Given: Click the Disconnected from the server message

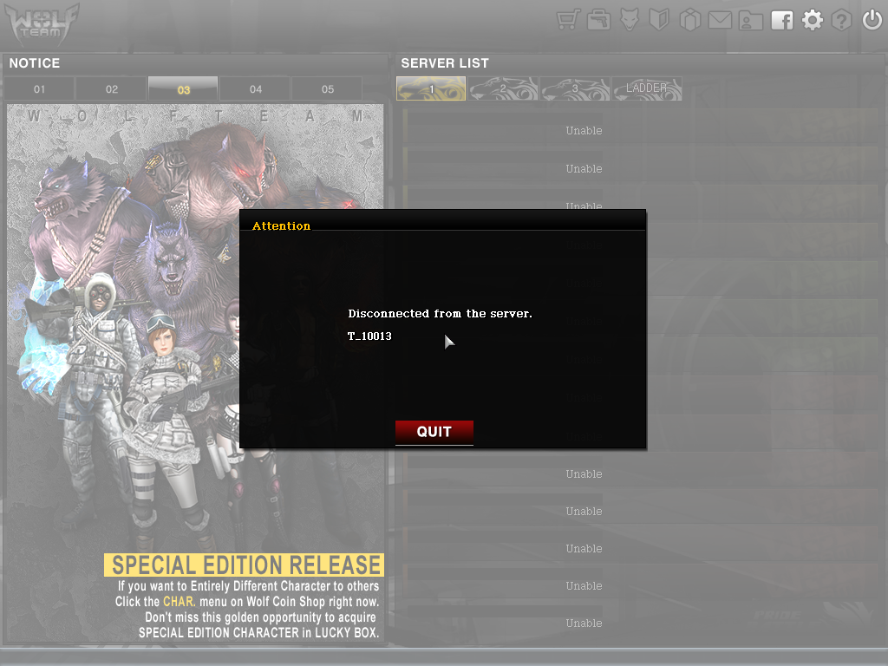Looking at the screenshot, I should click(440, 313).
